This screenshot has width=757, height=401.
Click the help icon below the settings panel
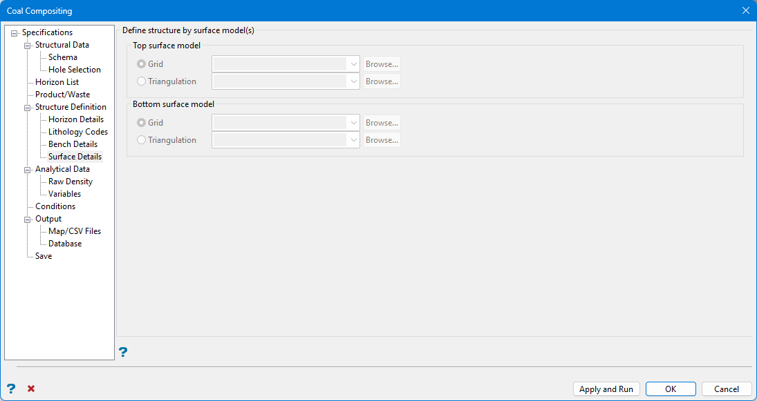[123, 352]
